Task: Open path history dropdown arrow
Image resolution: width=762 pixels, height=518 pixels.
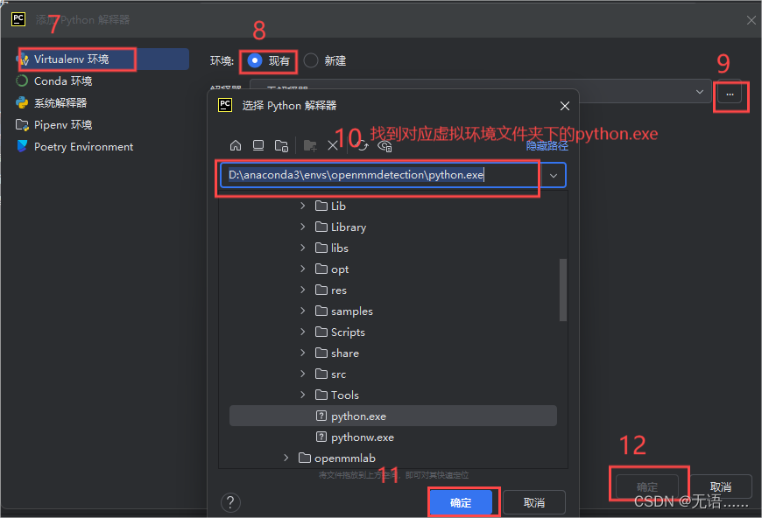Action: pyautogui.click(x=554, y=175)
